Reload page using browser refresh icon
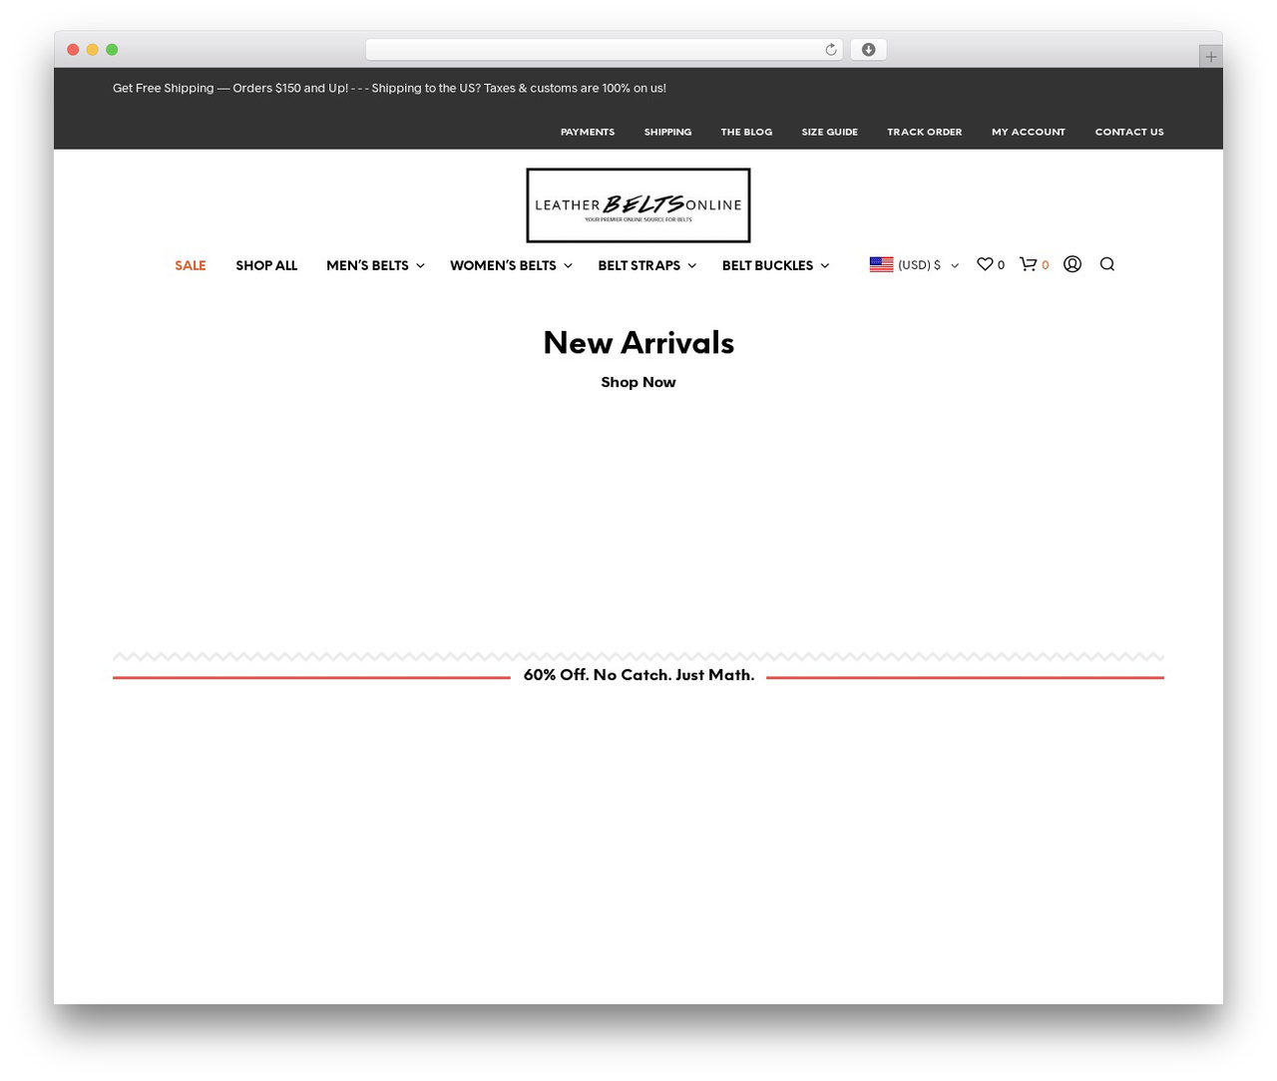Viewport: 1277px width, 1081px height. tap(831, 50)
